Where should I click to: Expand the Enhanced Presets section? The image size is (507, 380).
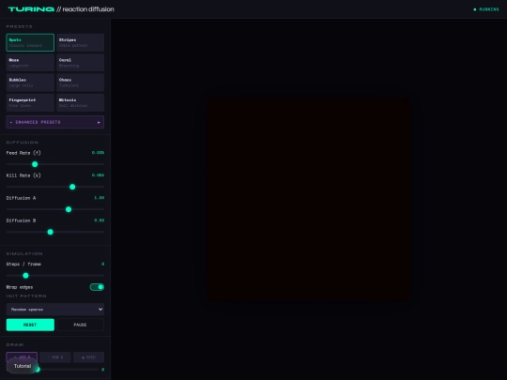click(x=55, y=122)
